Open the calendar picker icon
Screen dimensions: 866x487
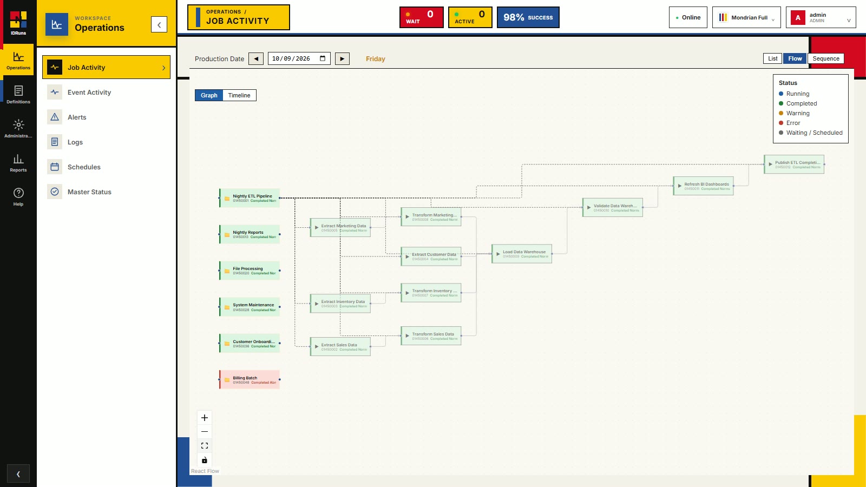coord(323,58)
